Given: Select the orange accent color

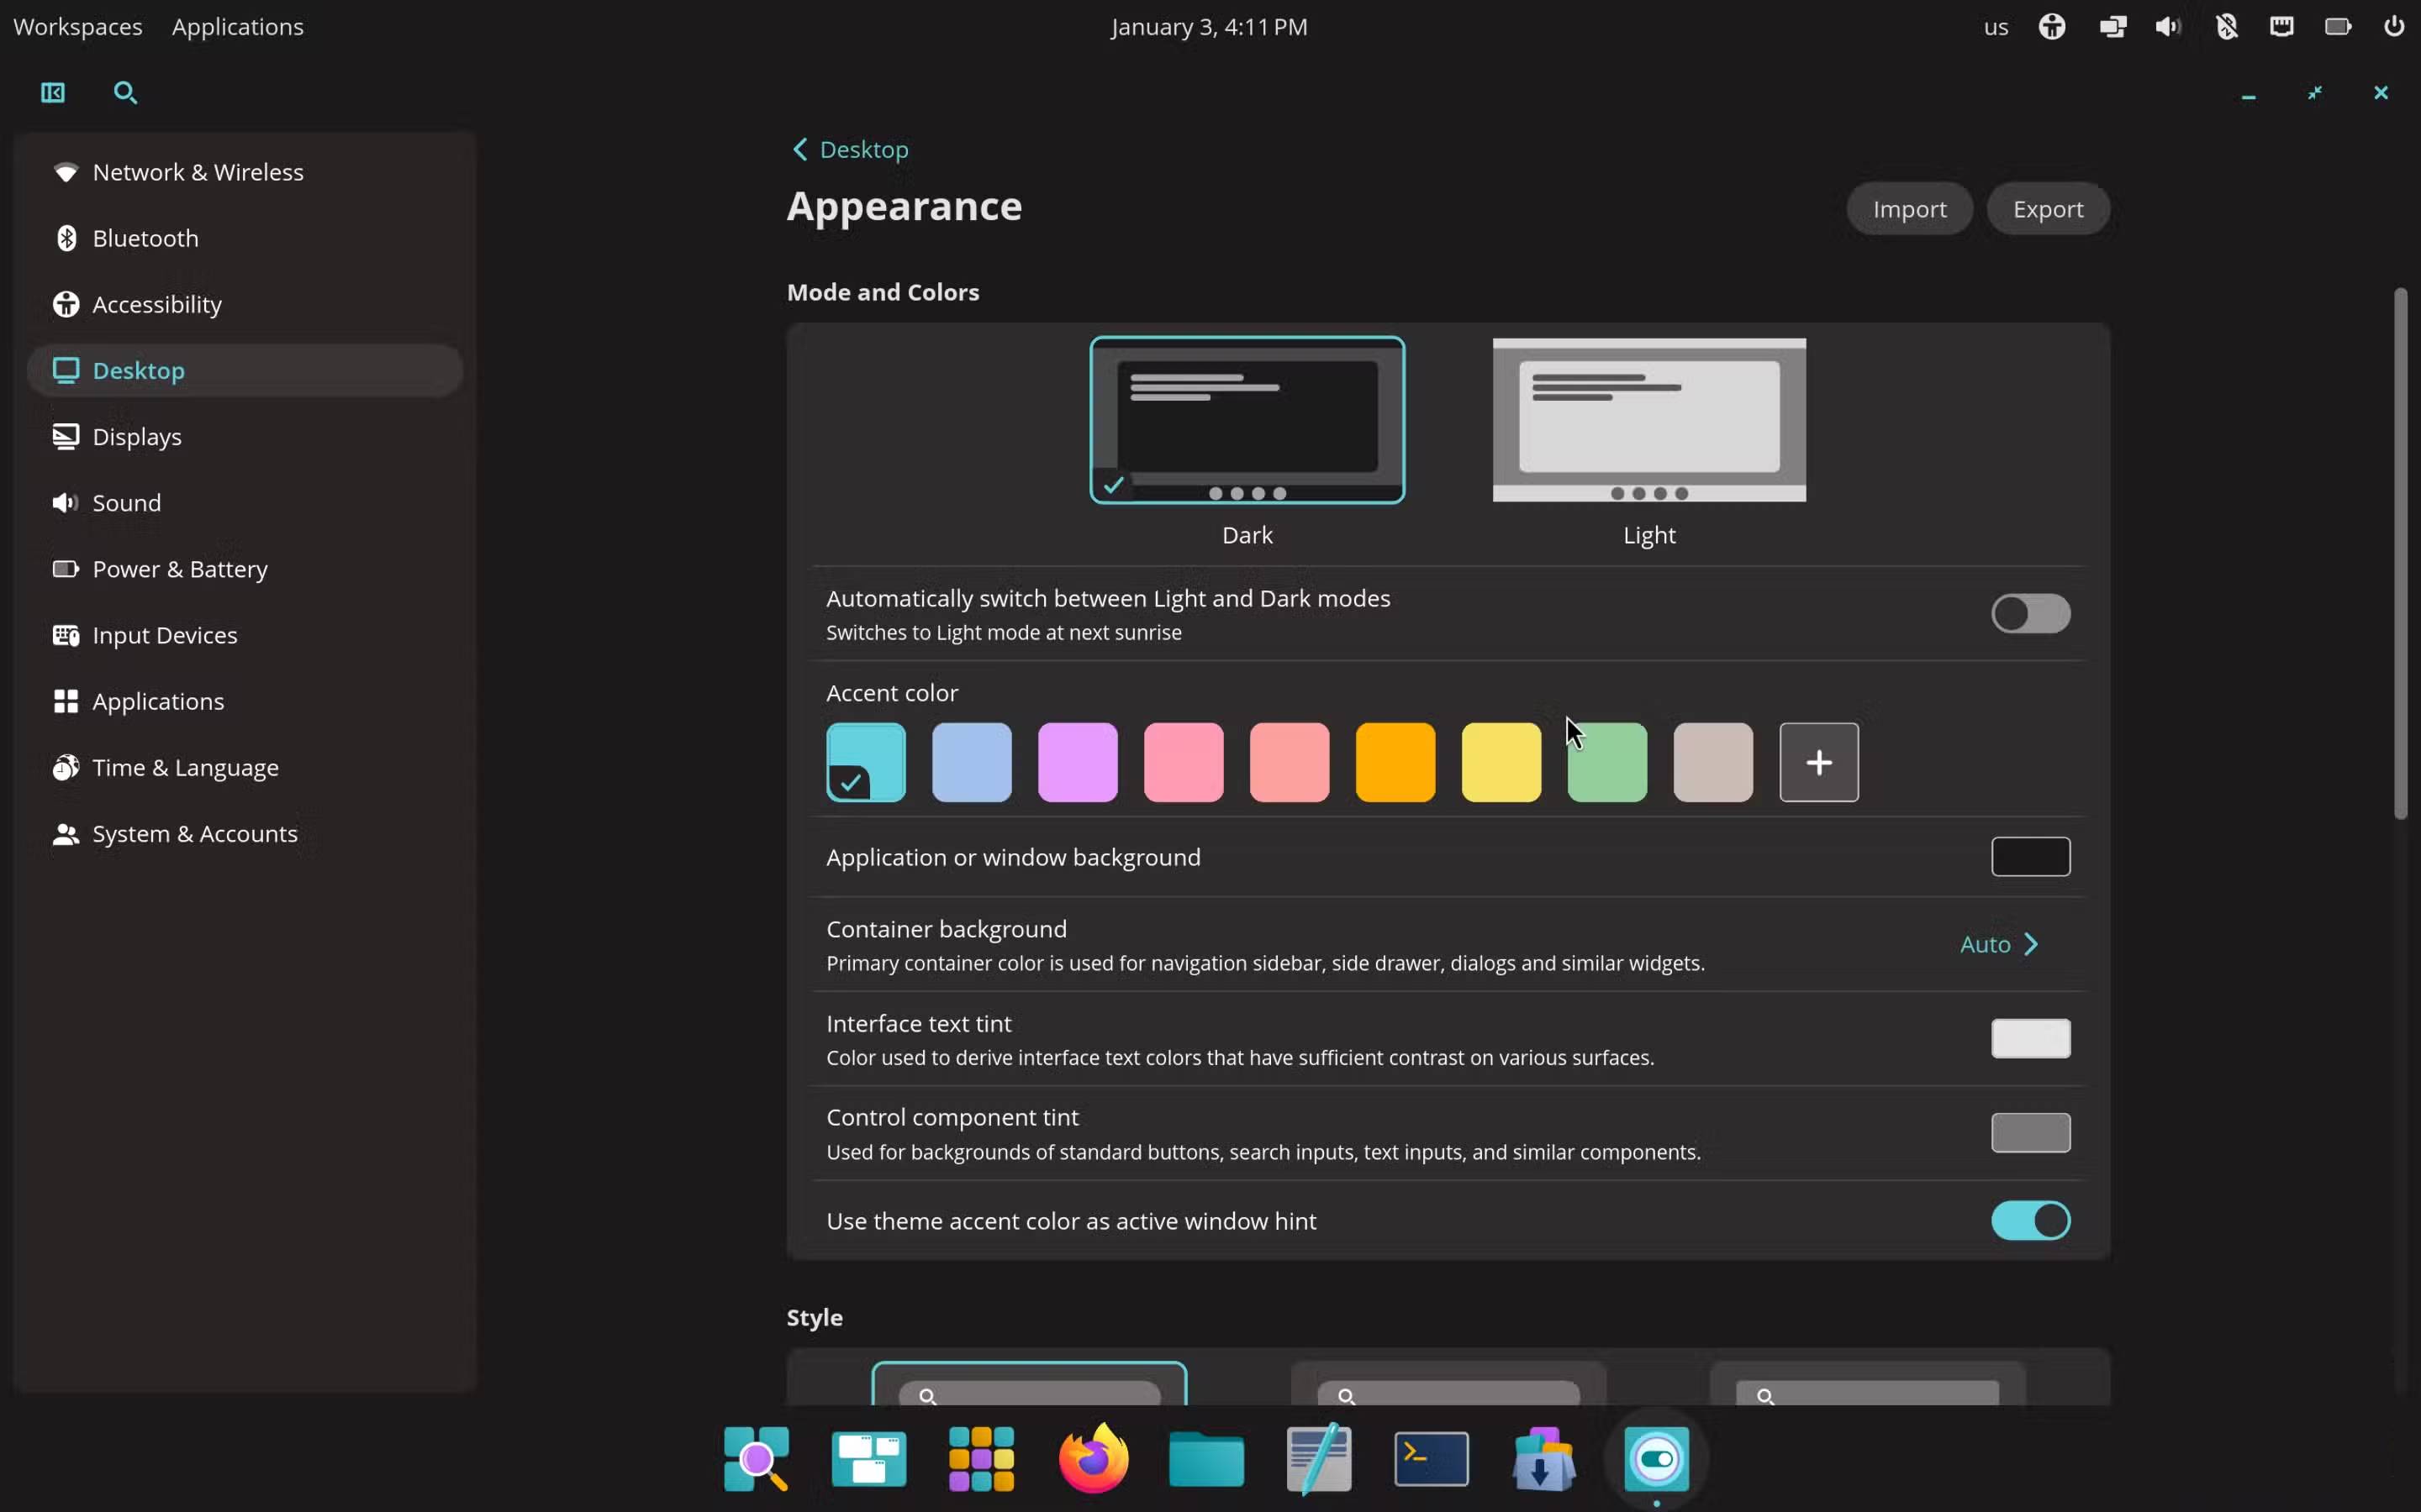Looking at the screenshot, I should pyautogui.click(x=1395, y=761).
